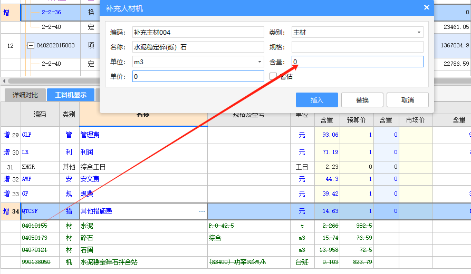The width and height of the screenshot is (471, 274).
Task: Click the struck-through code 04010155
Action: click(x=34, y=226)
